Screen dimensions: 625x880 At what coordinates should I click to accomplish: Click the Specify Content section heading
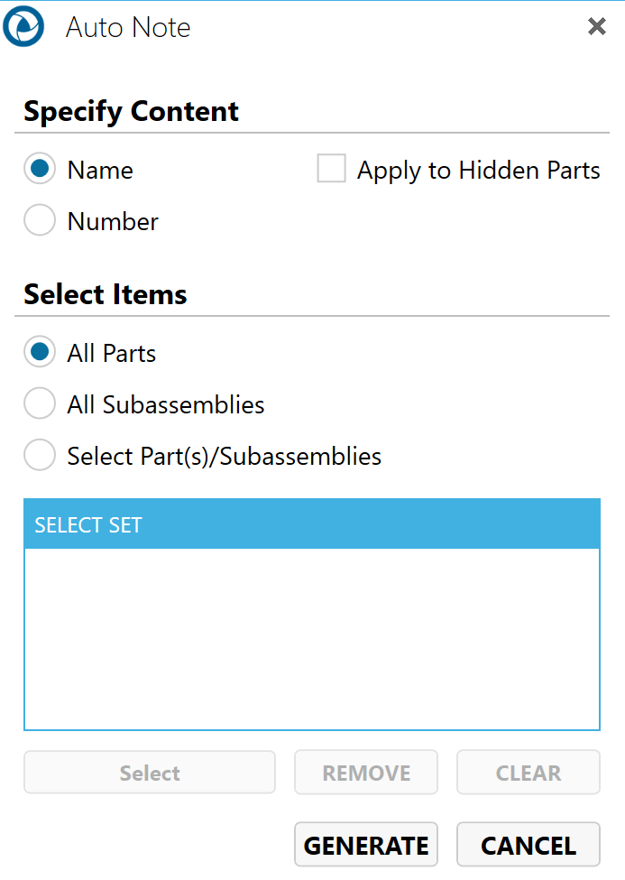[x=131, y=111]
